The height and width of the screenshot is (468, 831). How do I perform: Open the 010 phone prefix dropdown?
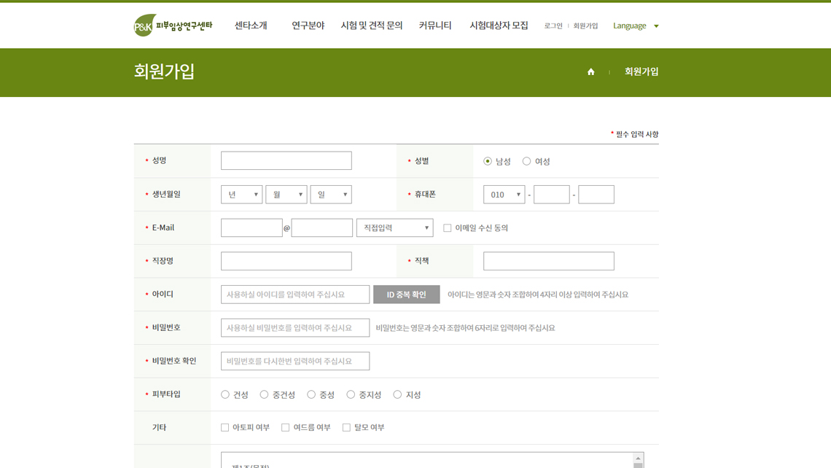[x=504, y=195]
